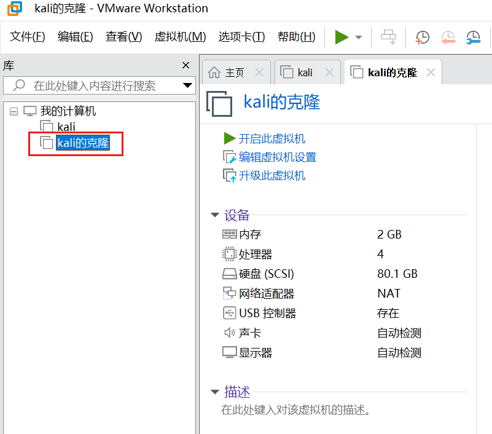Select the 显示器 device row

(345, 353)
